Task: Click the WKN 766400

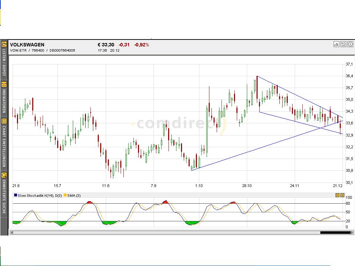Action: click(x=38, y=51)
